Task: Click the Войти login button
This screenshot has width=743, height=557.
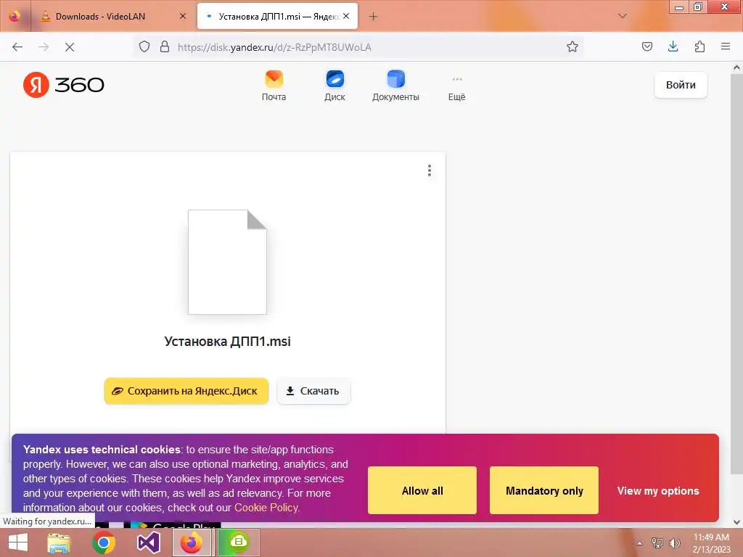Action: [681, 85]
